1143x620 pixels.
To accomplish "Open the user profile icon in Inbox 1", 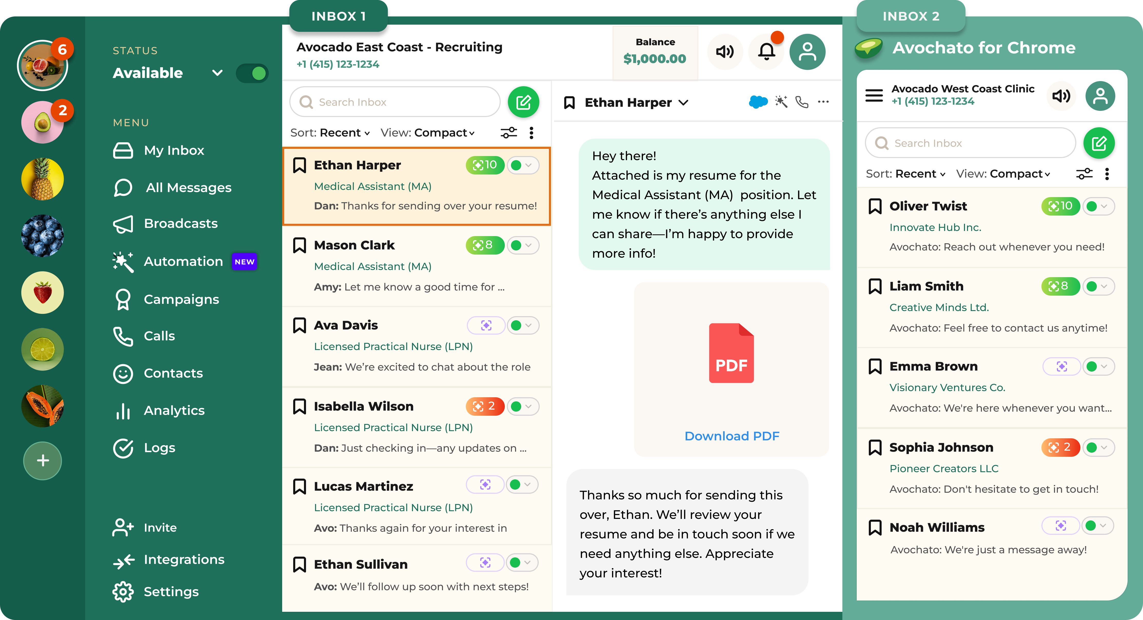I will point(807,52).
